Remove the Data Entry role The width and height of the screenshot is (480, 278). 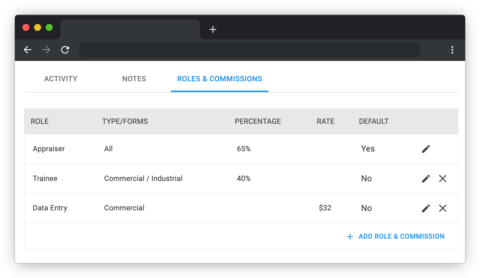442,208
